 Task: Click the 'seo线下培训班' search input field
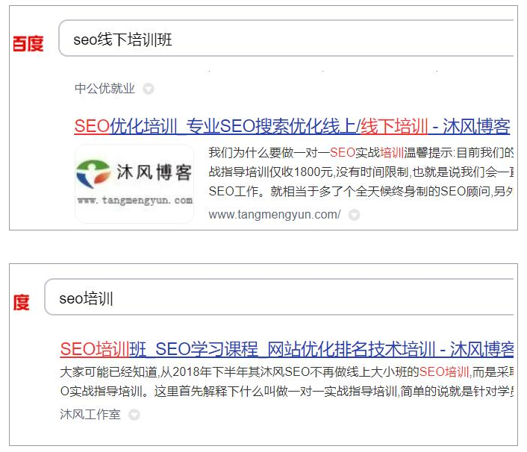[x=286, y=38]
